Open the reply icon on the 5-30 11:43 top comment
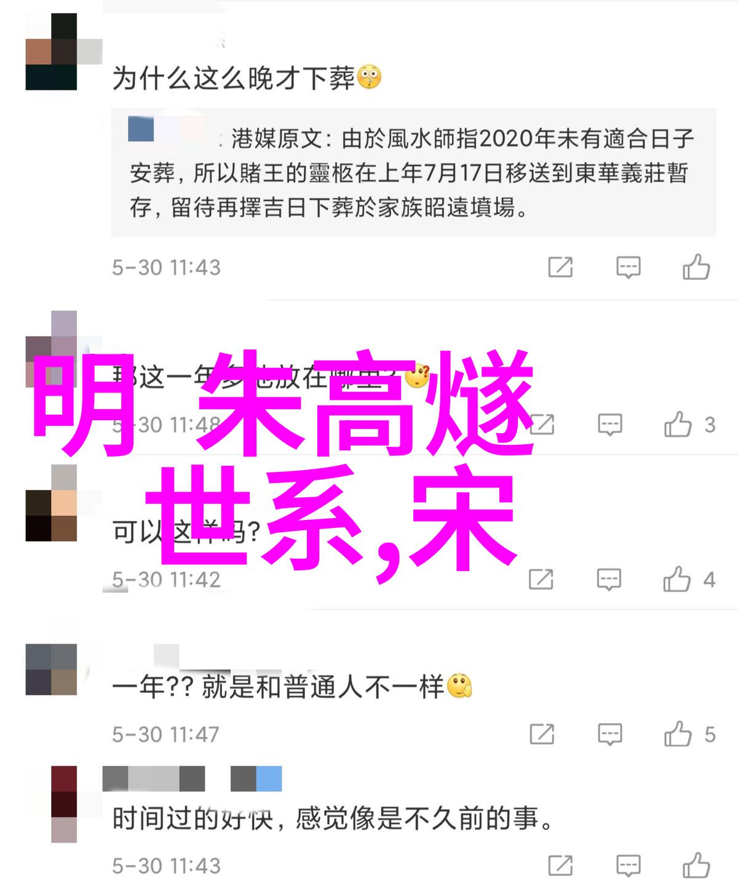The image size is (738, 894). click(x=629, y=267)
